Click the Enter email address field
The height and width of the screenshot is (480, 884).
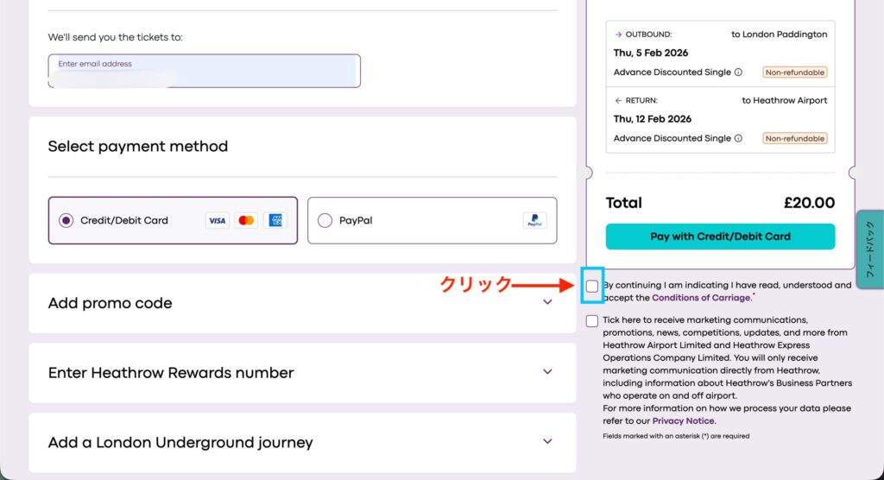(204, 71)
